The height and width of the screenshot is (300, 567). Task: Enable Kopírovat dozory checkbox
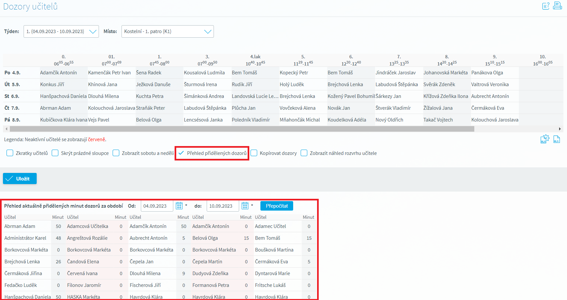(254, 153)
